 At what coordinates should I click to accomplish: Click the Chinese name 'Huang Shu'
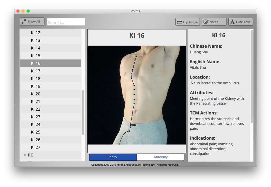coord(199,52)
